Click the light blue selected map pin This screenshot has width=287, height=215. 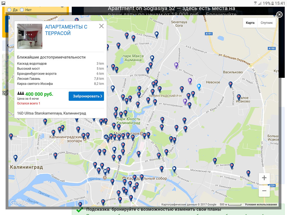[199, 87]
